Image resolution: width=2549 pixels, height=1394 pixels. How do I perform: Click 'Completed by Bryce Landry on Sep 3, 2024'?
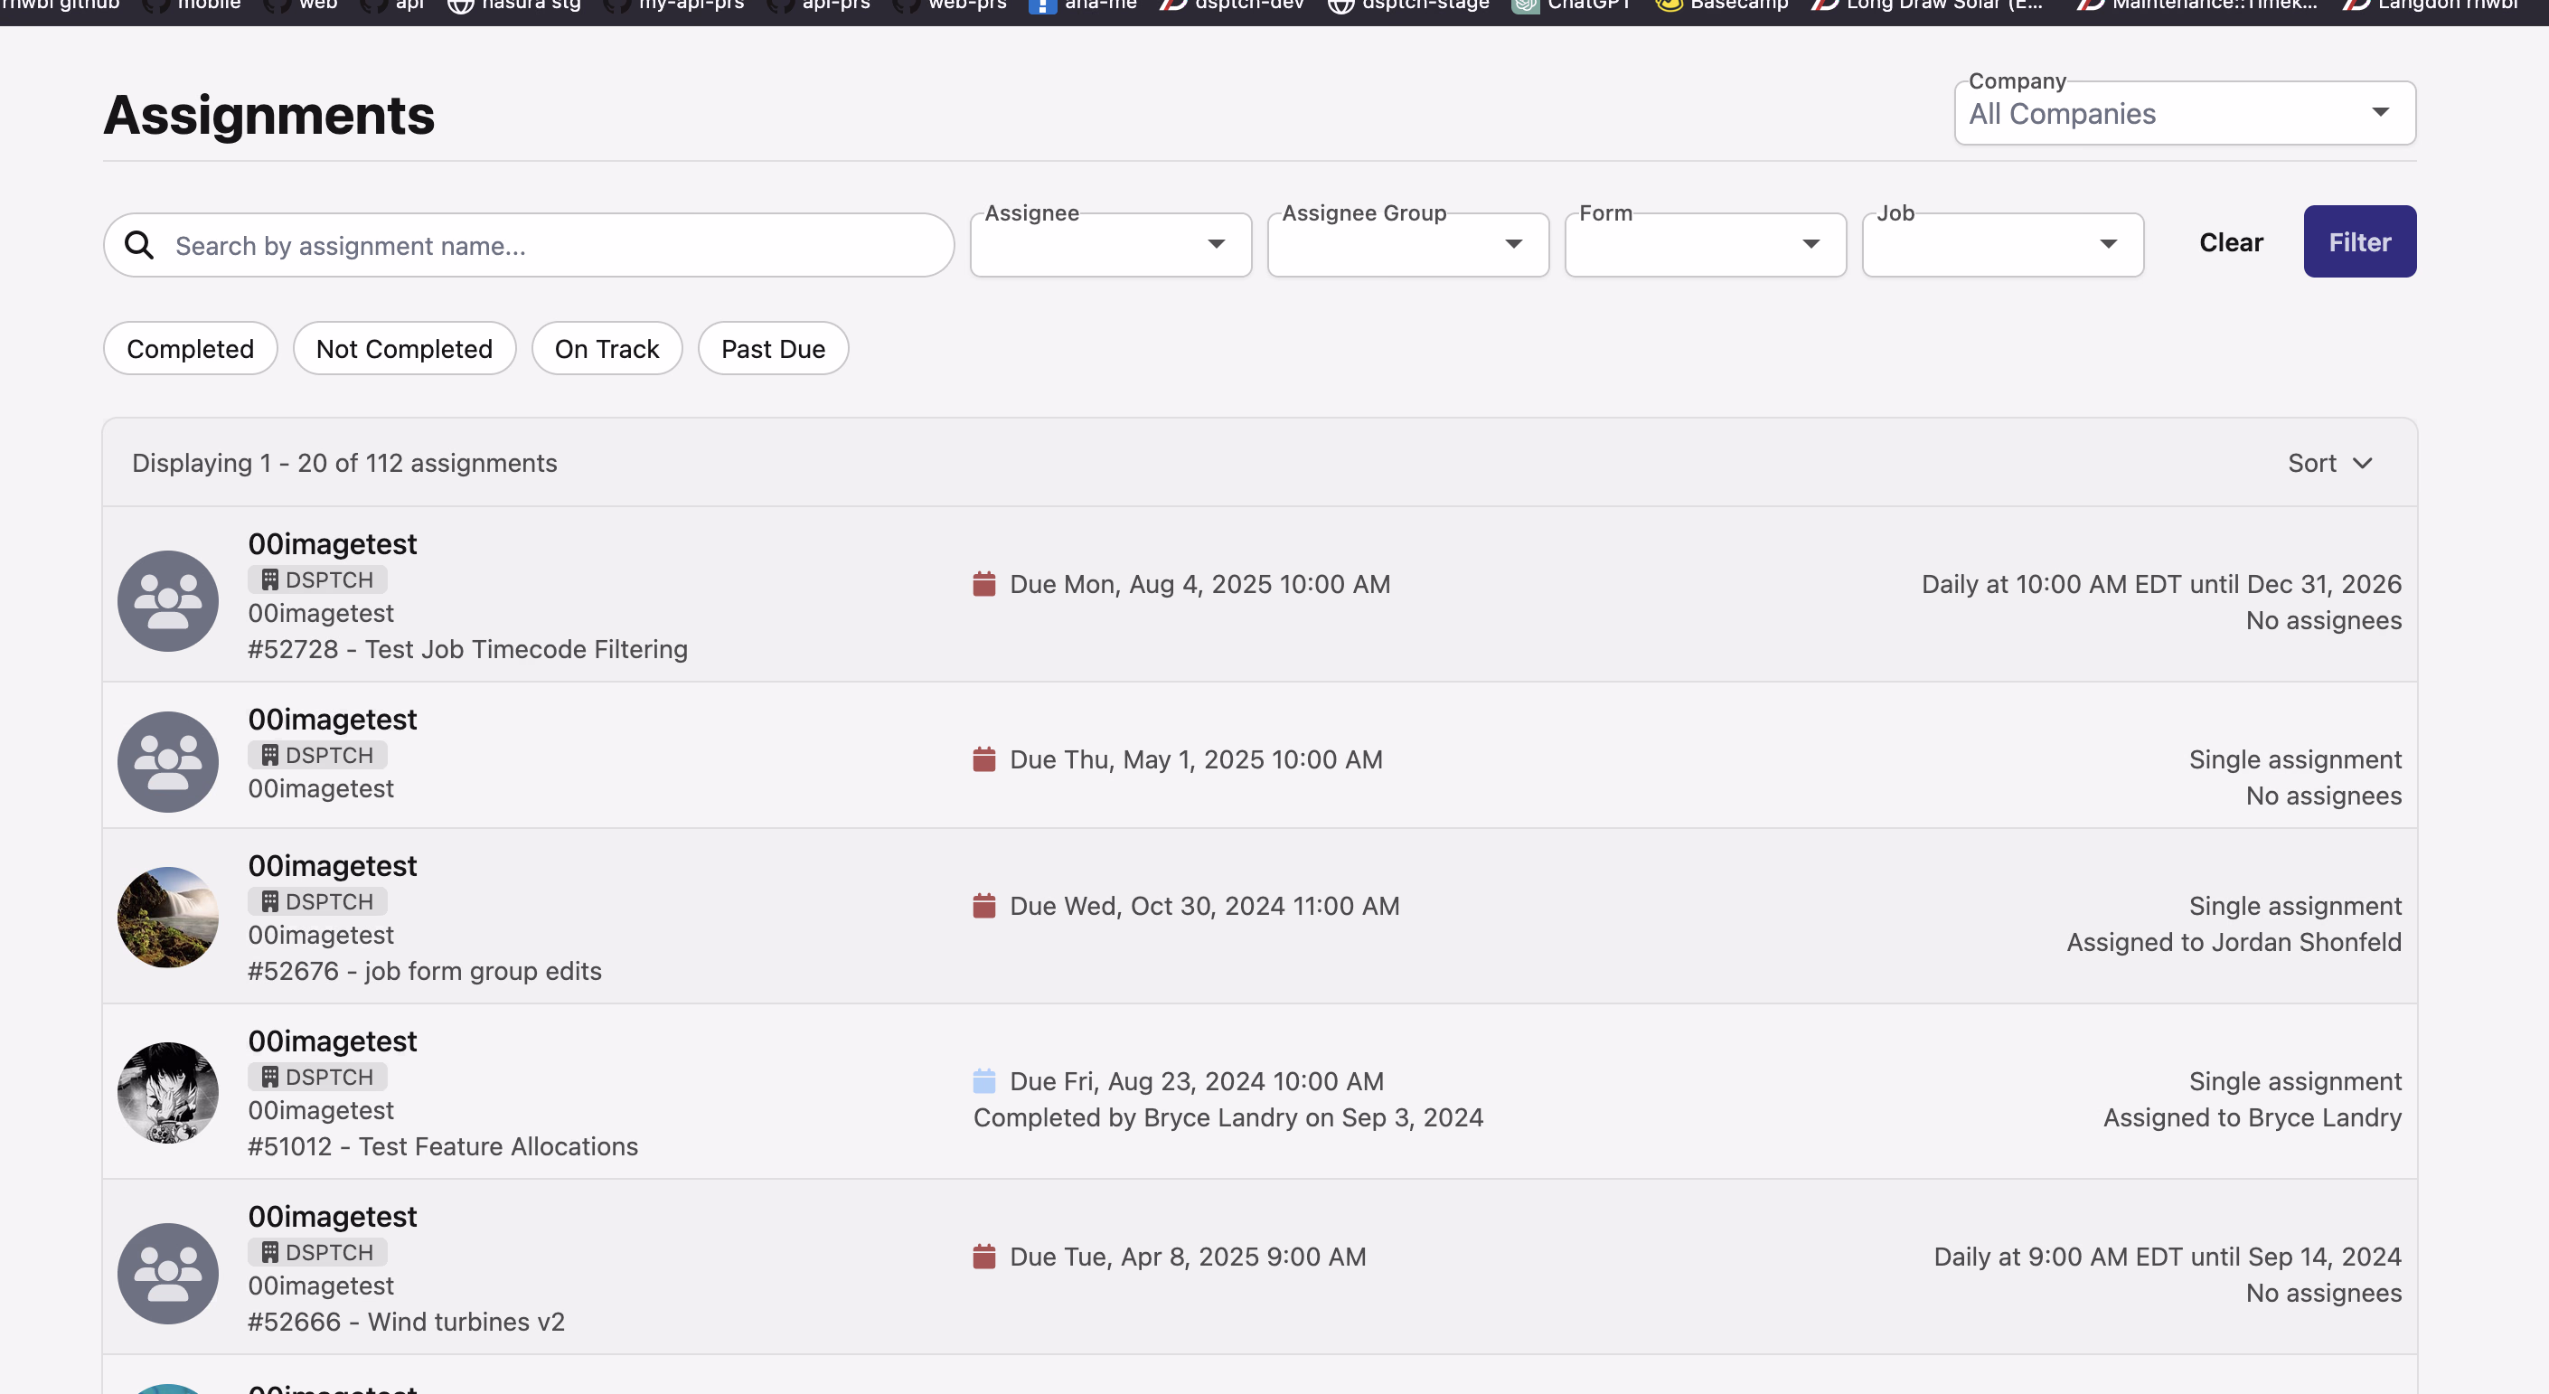click(x=1228, y=1117)
